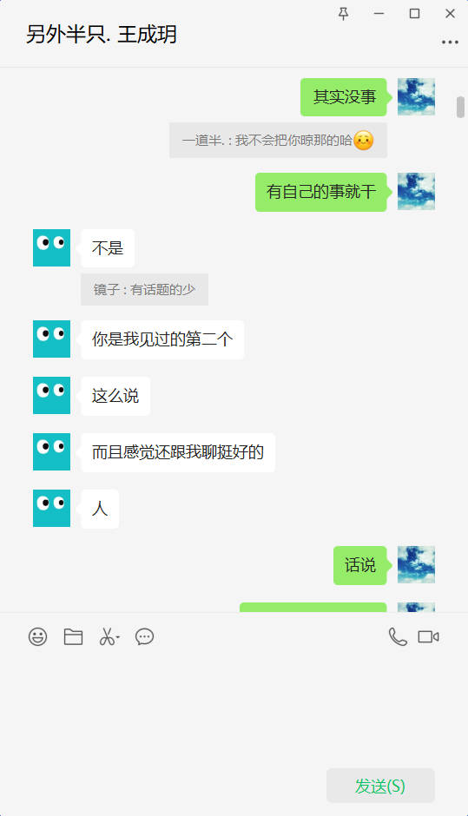The image size is (468, 816).
Task: Expand screenshot options arrow beside scissors
Action: (118, 637)
